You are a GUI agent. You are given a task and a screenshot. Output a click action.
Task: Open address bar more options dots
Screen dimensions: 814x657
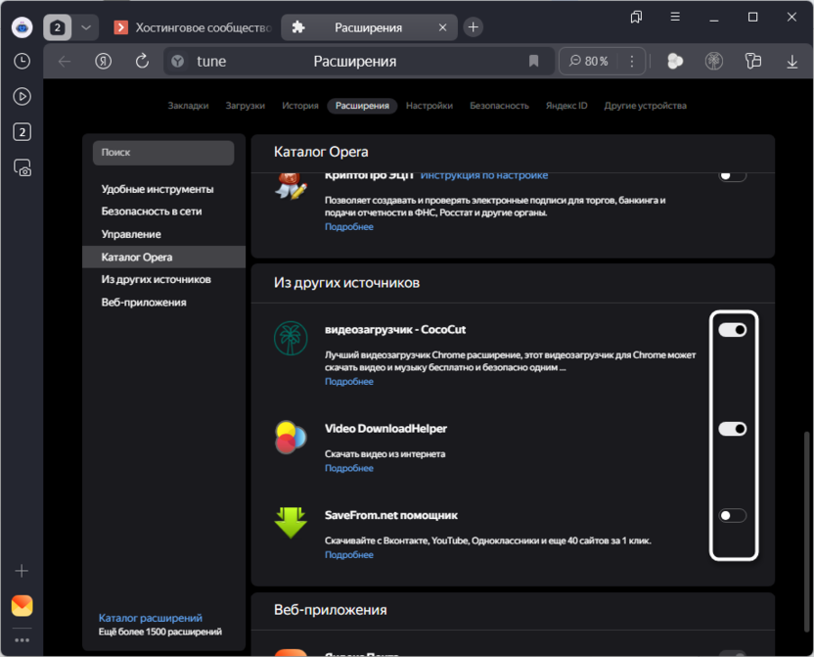[x=631, y=62]
